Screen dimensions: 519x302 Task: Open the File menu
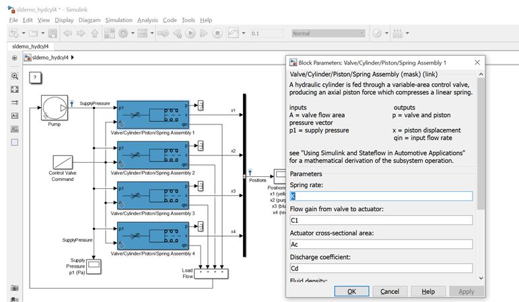[x=13, y=20]
